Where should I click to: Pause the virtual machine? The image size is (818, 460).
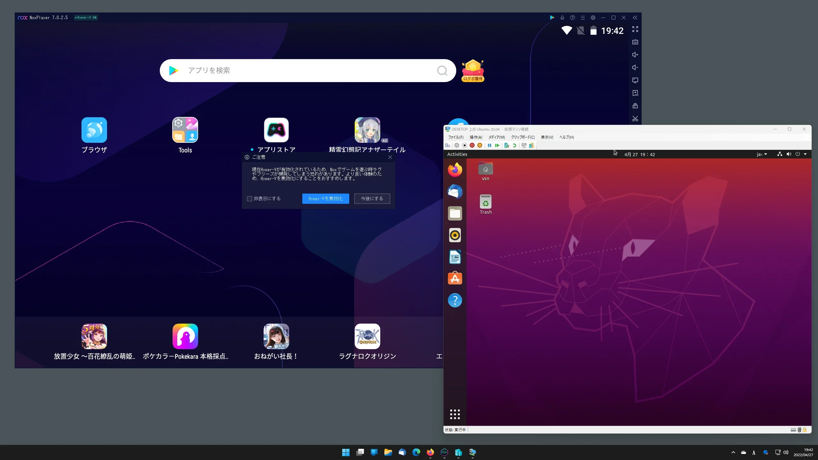490,146
